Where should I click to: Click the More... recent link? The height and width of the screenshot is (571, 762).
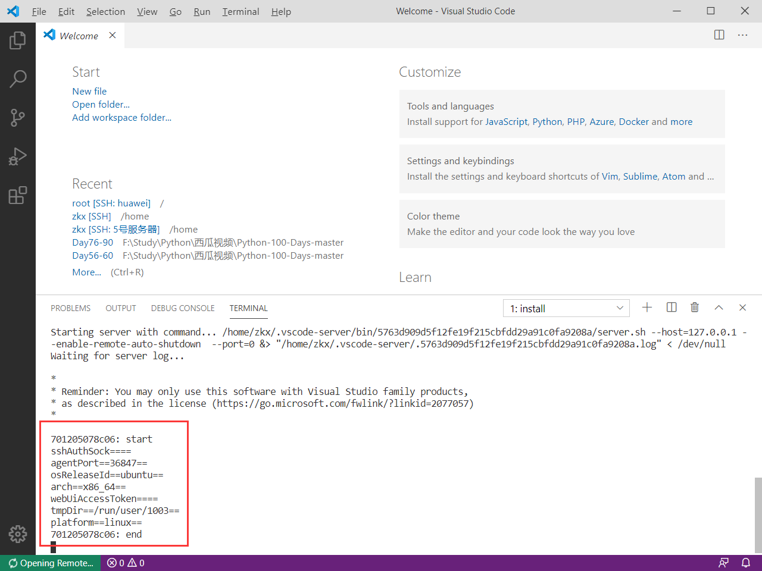86,272
